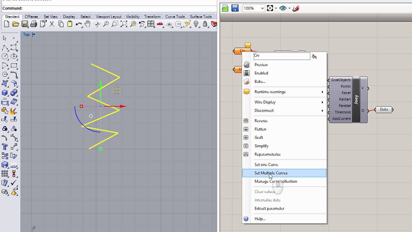The height and width of the screenshot is (232, 412).
Task: Toggle Enabled in the context menu
Action: (261, 73)
